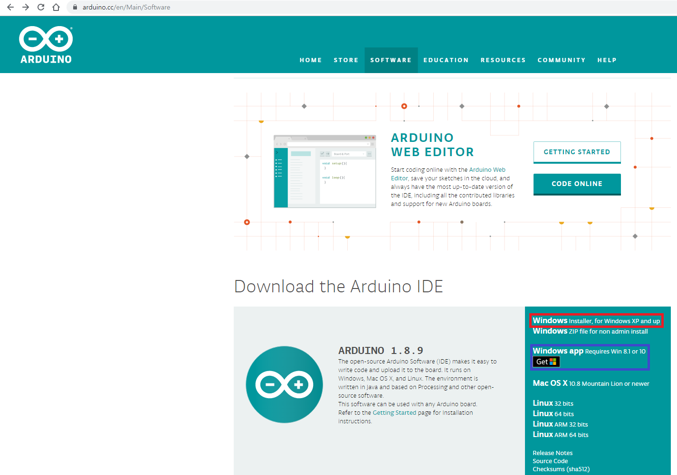Click the ARDUINO 1.8.9 version title
The height and width of the screenshot is (475, 677).
pyautogui.click(x=381, y=351)
